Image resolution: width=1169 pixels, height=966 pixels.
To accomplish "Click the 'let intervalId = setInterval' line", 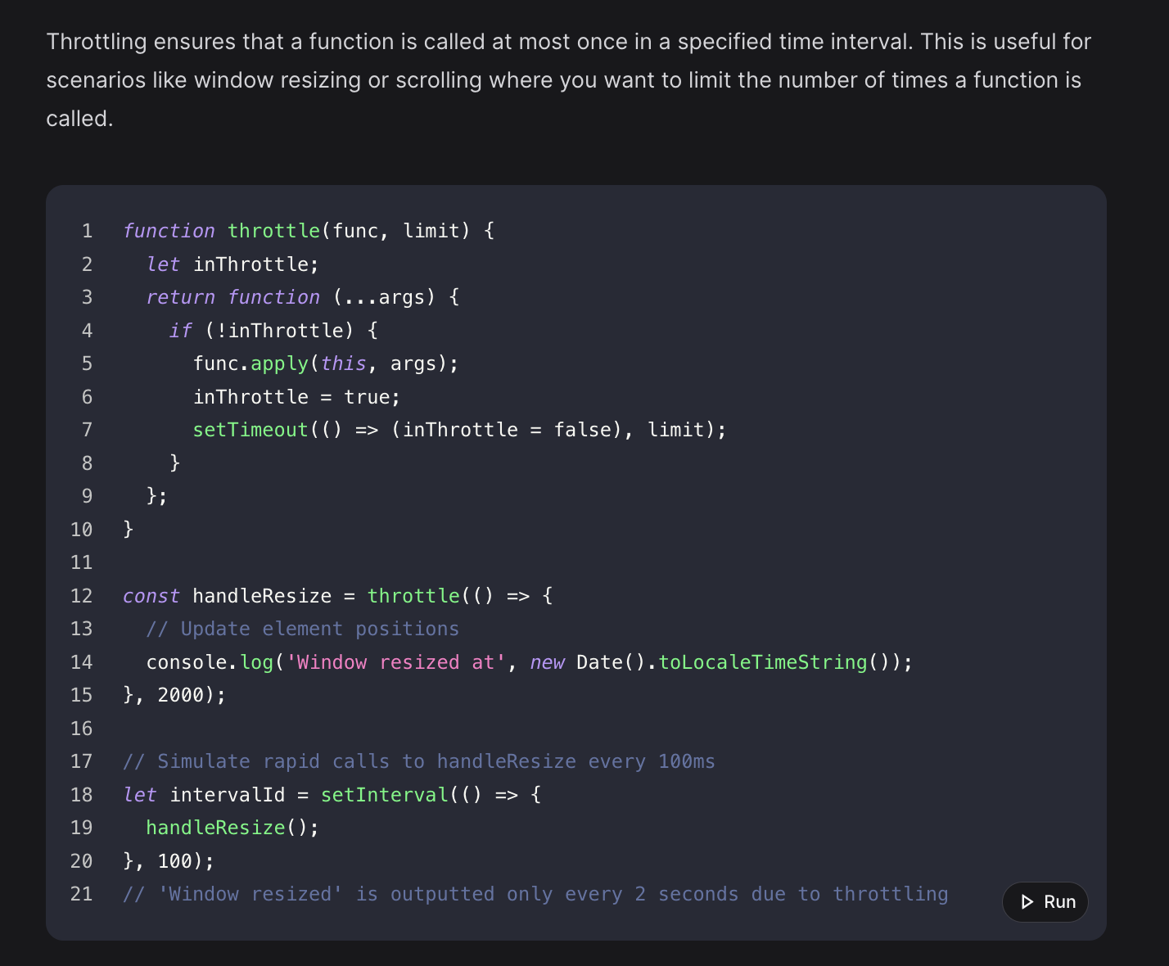I will pyautogui.click(x=332, y=795).
